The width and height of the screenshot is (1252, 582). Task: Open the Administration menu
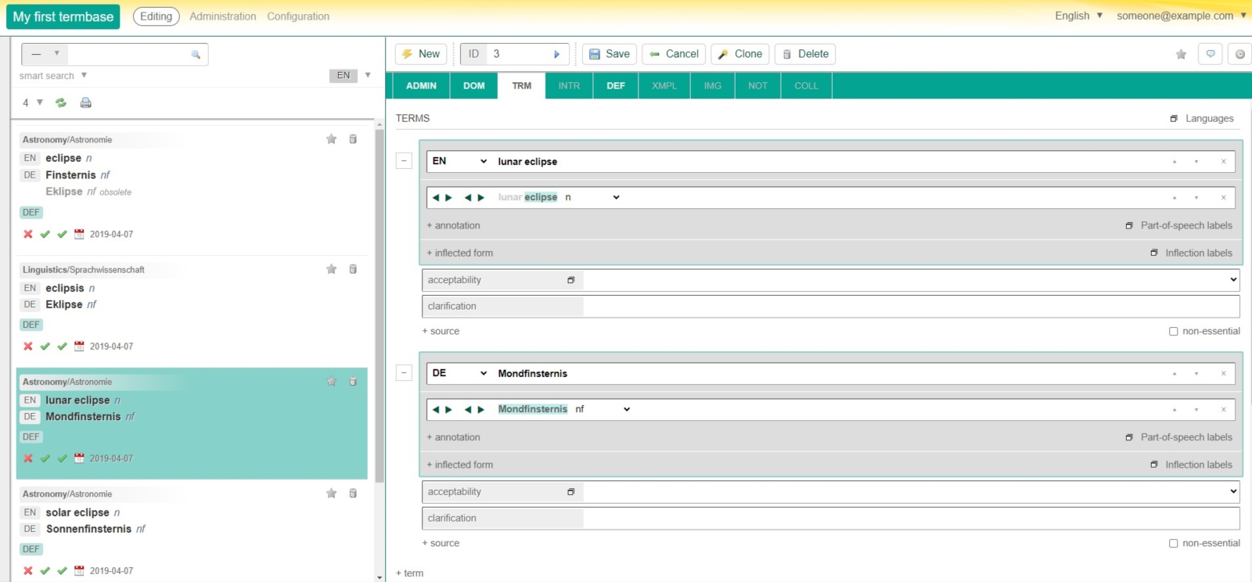click(222, 16)
